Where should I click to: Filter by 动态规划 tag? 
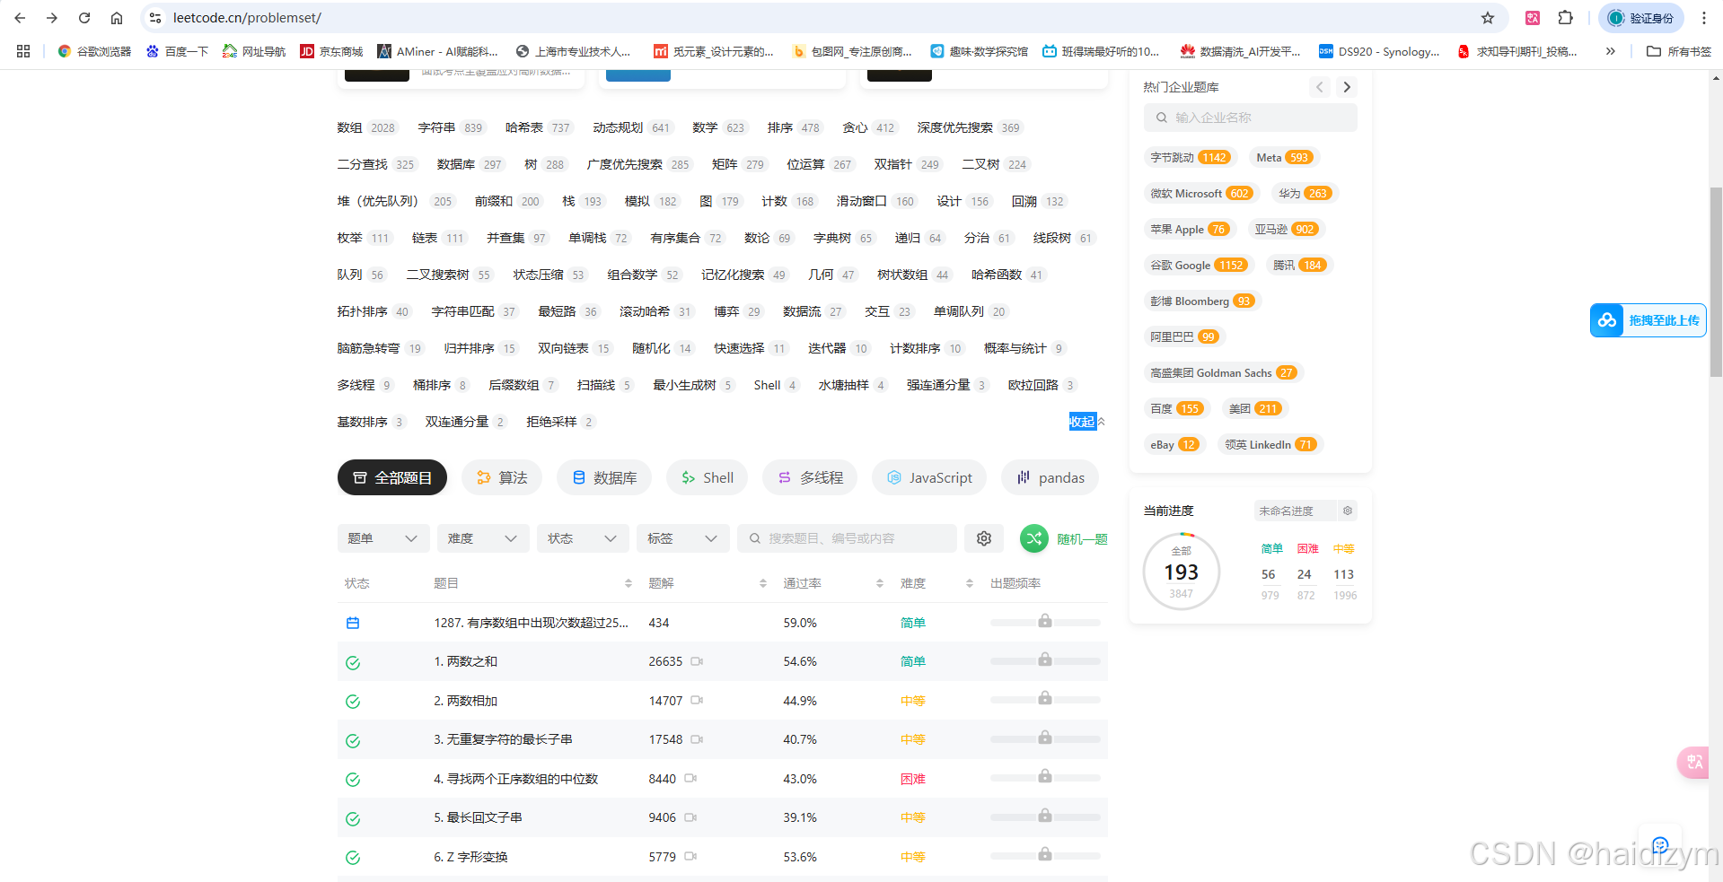632,127
